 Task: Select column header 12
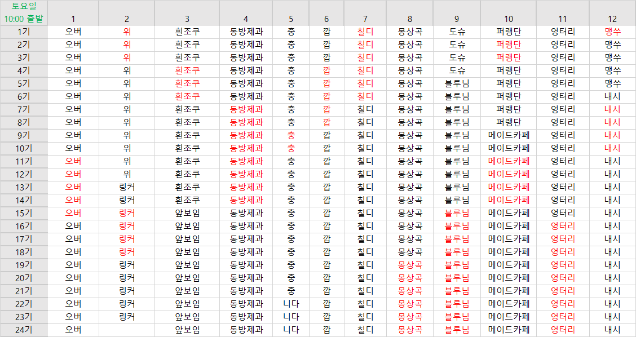pyautogui.click(x=612, y=19)
